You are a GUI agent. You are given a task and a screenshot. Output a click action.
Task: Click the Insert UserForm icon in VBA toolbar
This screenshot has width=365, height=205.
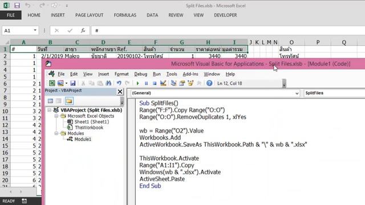pos(60,83)
